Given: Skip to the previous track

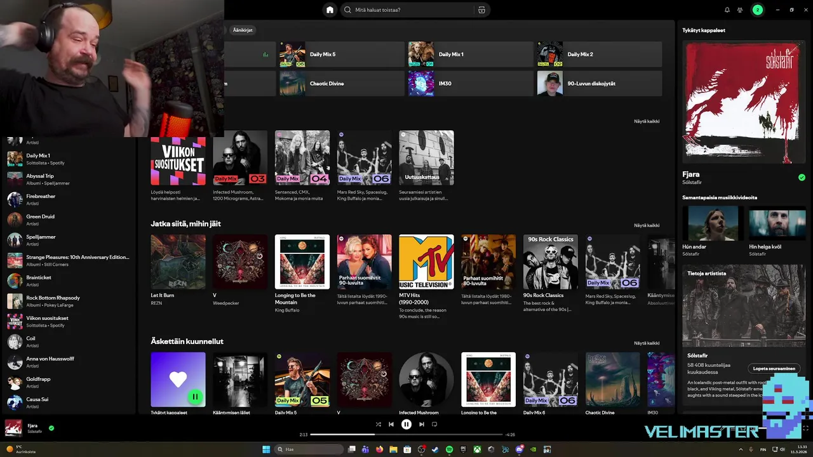Looking at the screenshot, I should coord(391,424).
